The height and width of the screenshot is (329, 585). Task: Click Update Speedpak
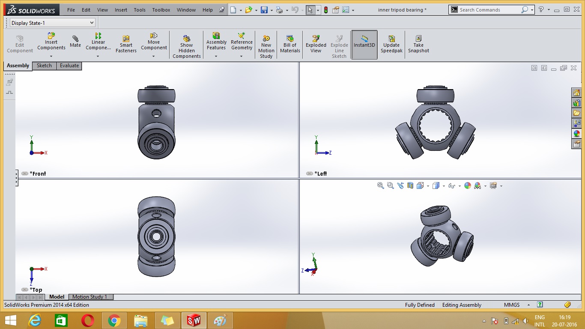[391, 45]
